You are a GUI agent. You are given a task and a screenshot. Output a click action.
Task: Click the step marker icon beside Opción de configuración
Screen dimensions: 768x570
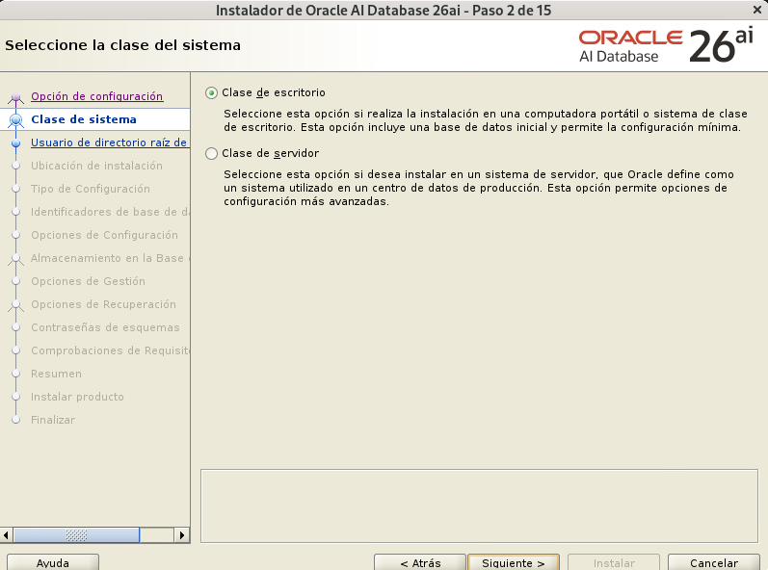[x=15, y=97]
